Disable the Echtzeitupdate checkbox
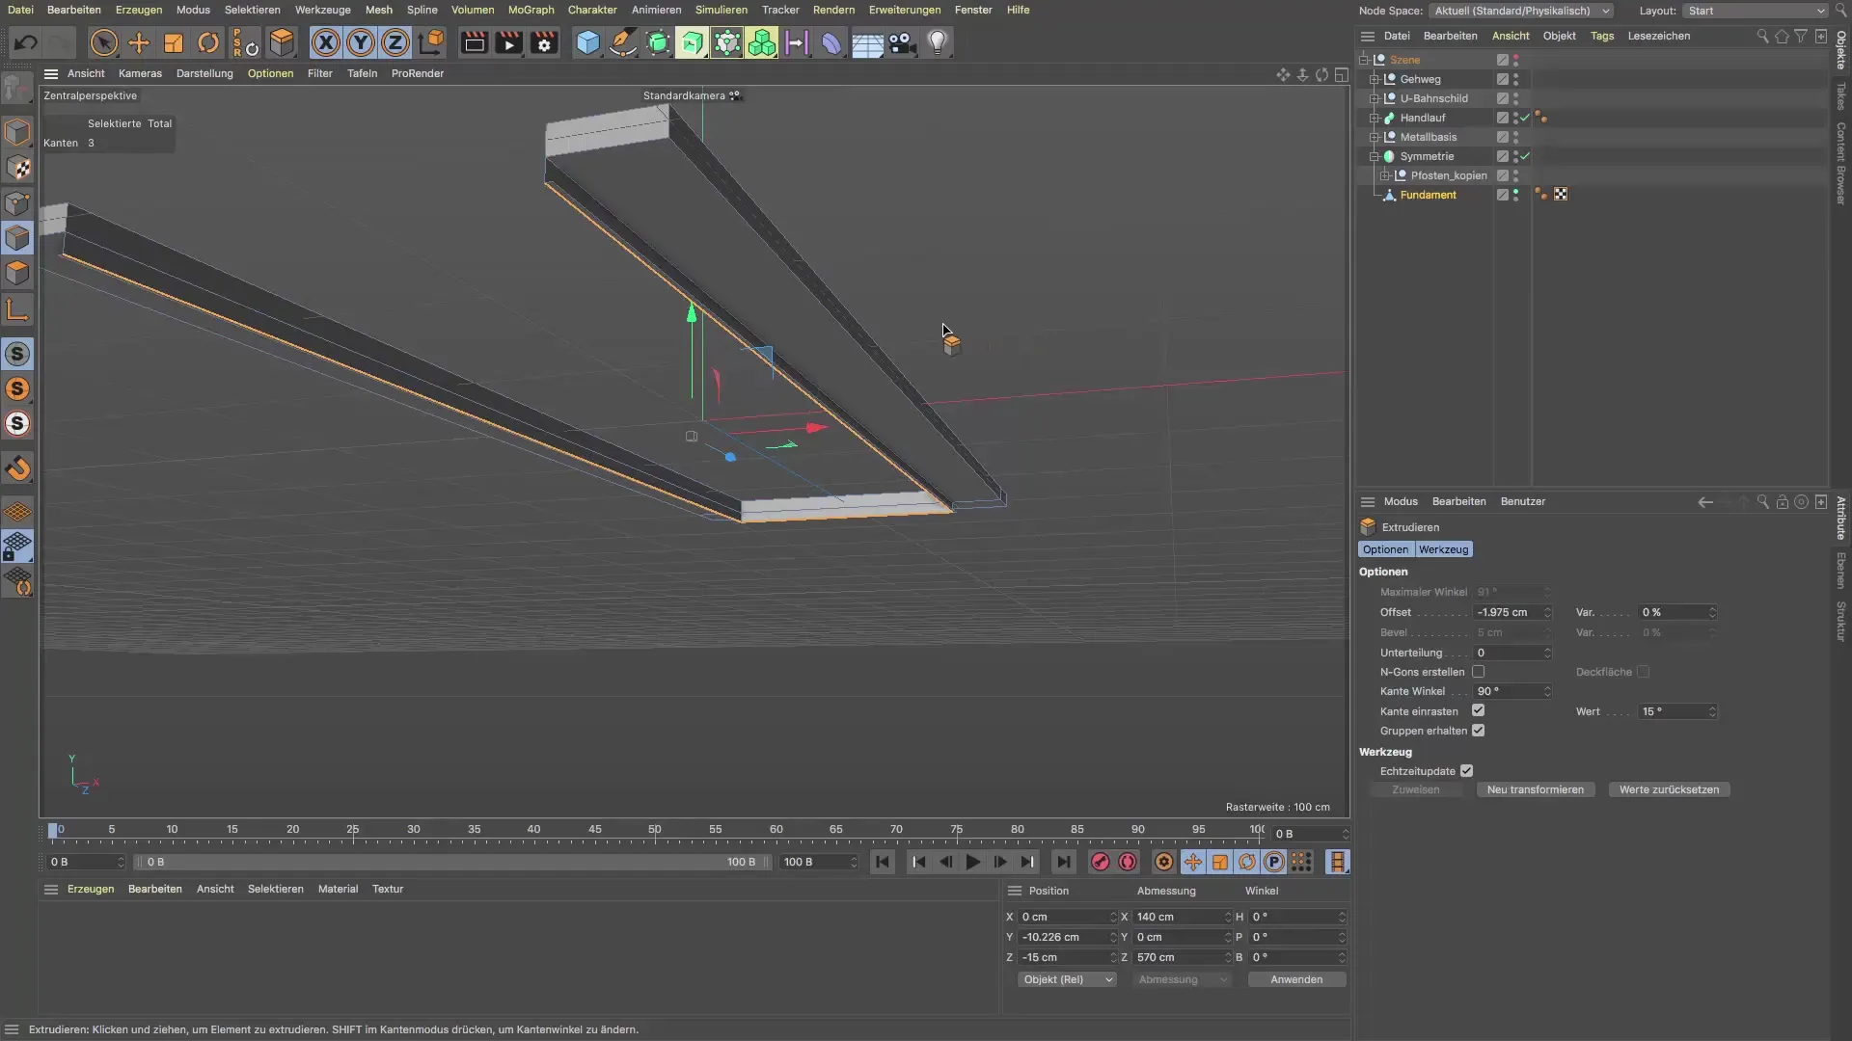The image size is (1852, 1041). click(x=1466, y=771)
